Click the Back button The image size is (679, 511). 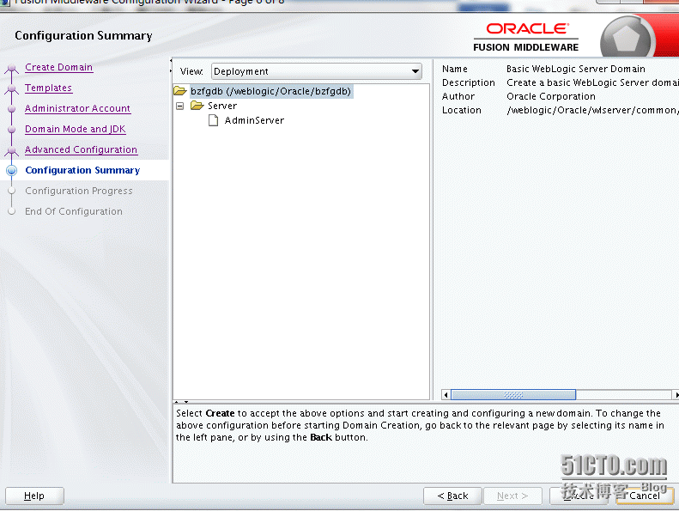452,496
